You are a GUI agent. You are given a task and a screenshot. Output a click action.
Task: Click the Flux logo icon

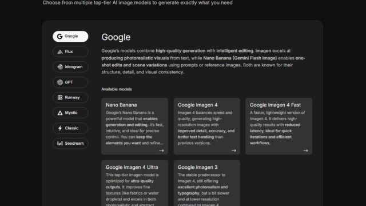click(x=60, y=51)
